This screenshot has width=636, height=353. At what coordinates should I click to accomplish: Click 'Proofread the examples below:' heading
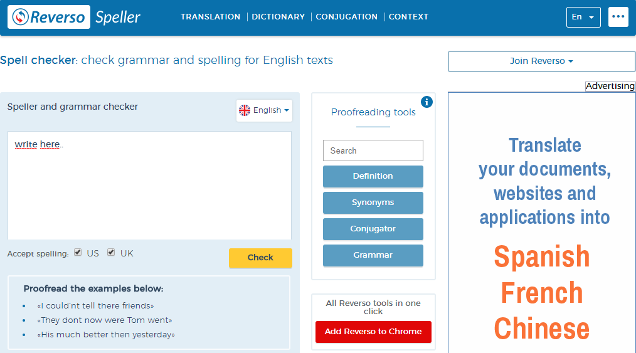click(x=93, y=288)
